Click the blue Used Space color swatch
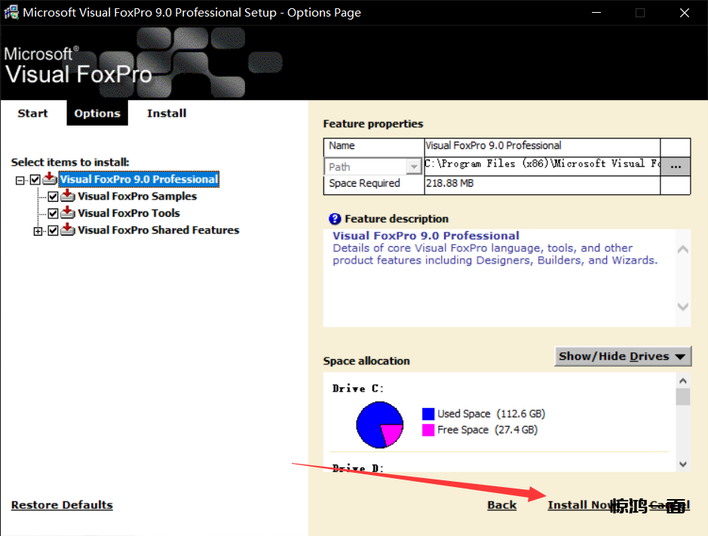708x536 pixels. point(428,414)
